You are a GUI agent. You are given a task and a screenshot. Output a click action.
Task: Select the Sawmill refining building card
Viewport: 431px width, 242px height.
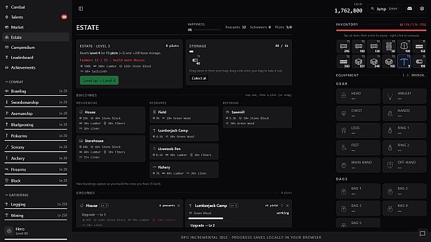point(258,118)
